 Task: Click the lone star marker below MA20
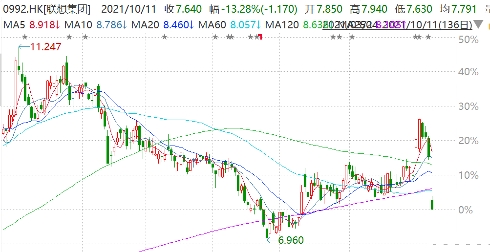click(164, 37)
